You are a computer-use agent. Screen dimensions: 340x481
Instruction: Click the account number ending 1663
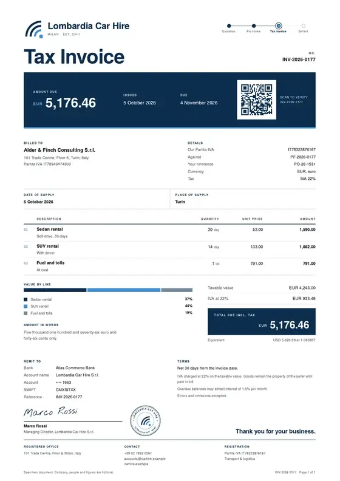click(63, 383)
